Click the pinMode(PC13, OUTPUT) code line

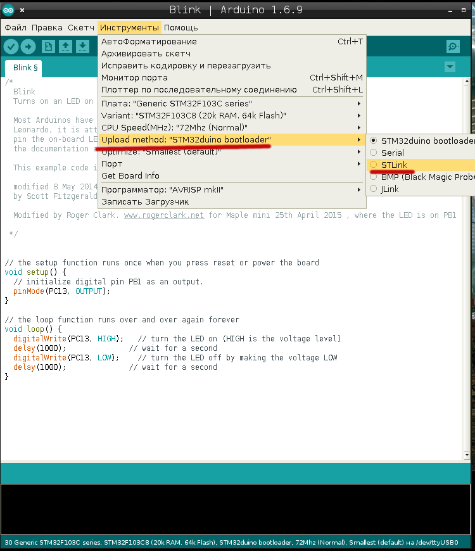[x=61, y=291]
